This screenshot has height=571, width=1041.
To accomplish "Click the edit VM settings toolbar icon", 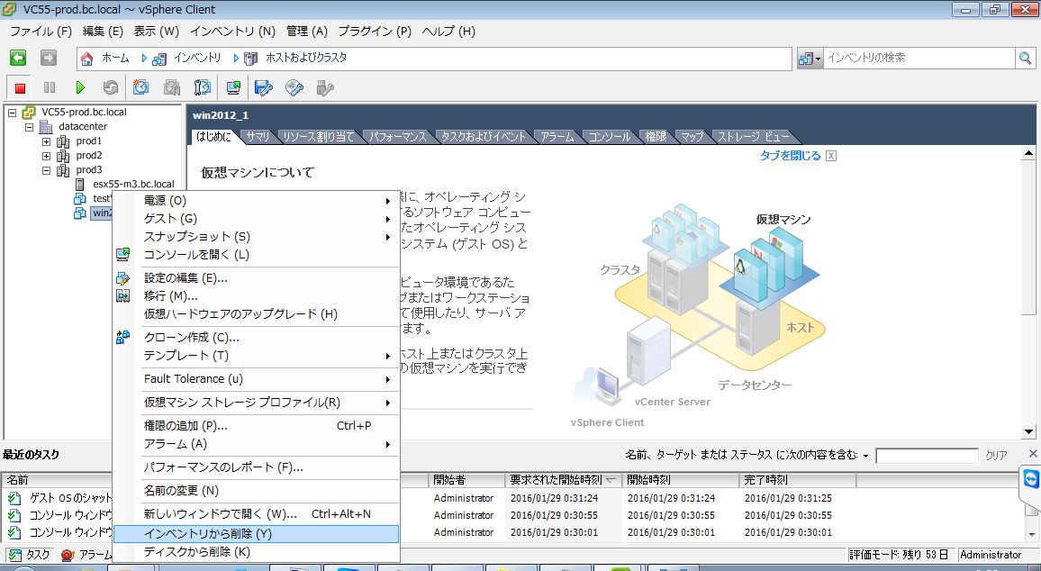I will point(264,87).
